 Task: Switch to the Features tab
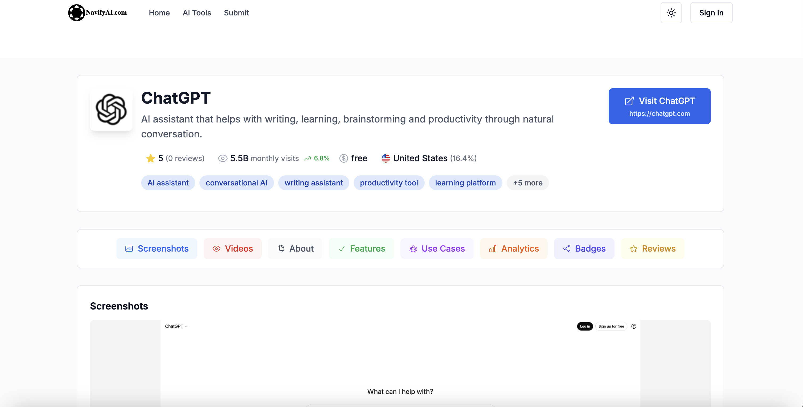pos(361,249)
